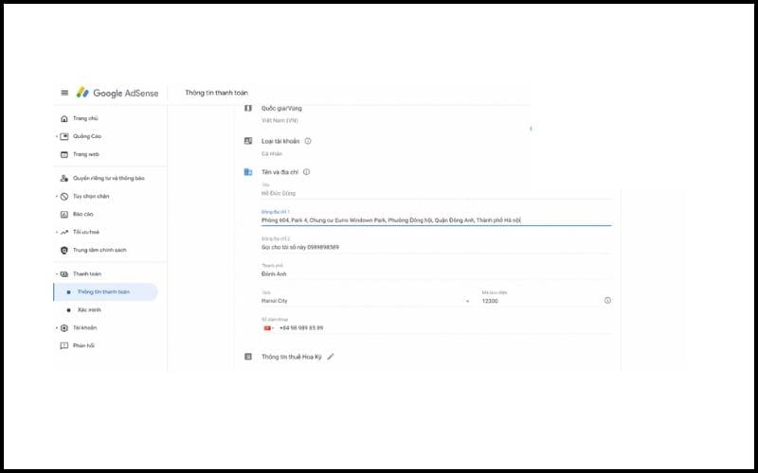758x473 pixels.
Task: Click the Tài khoản account gear icon
Action: 63,328
